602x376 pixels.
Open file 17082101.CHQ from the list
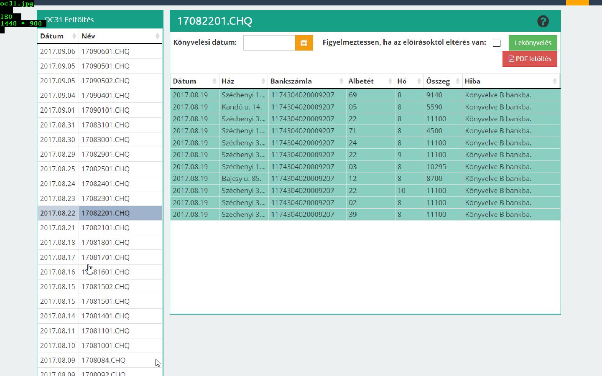105,228
